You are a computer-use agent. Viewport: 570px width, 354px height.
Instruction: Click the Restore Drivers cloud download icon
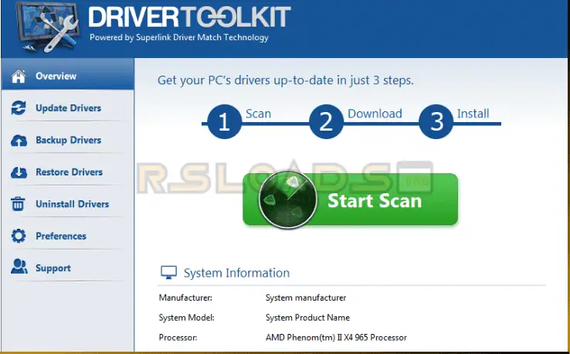click(19, 172)
